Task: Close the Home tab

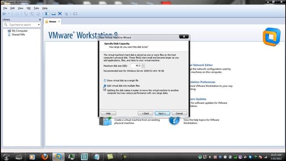Action: [59, 21]
